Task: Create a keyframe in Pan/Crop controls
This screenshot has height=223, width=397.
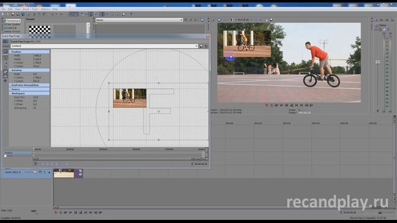Action: 62,164
